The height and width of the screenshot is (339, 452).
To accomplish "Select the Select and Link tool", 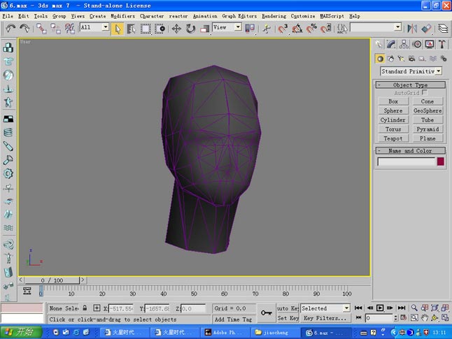I will (41, 29).
